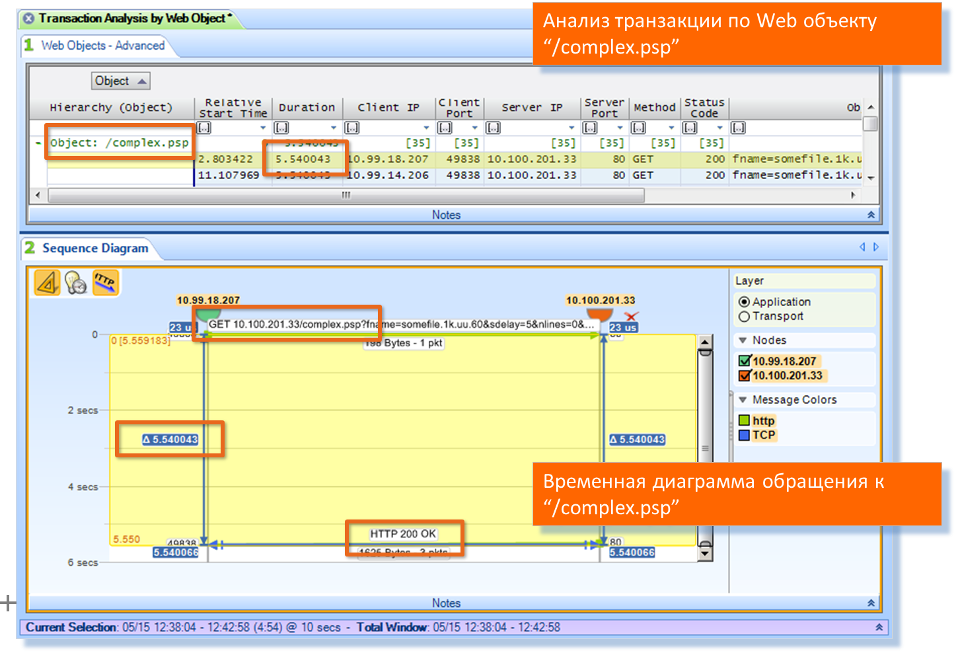Uncheck node 10.100.201.33 checkbox
Image resolution: width=956 pixels, height=653 pixels.
coord(745,375)
